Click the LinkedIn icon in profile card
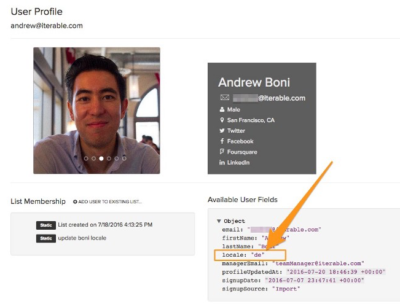Image resolution: width=400 pixels, height=304 pixels. (222, 162)
